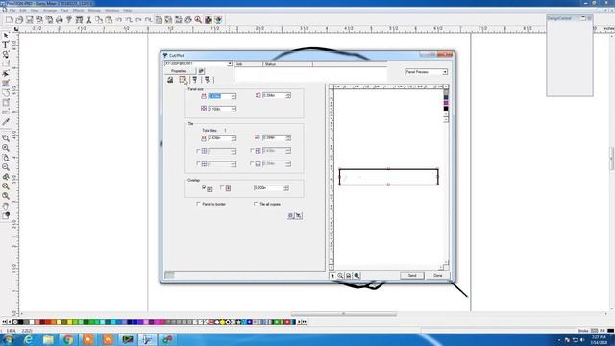The width and height of the screenshot is (615, 346).
Task: Click the dark magnifier icon below the preview
Action: coord(357,276)
